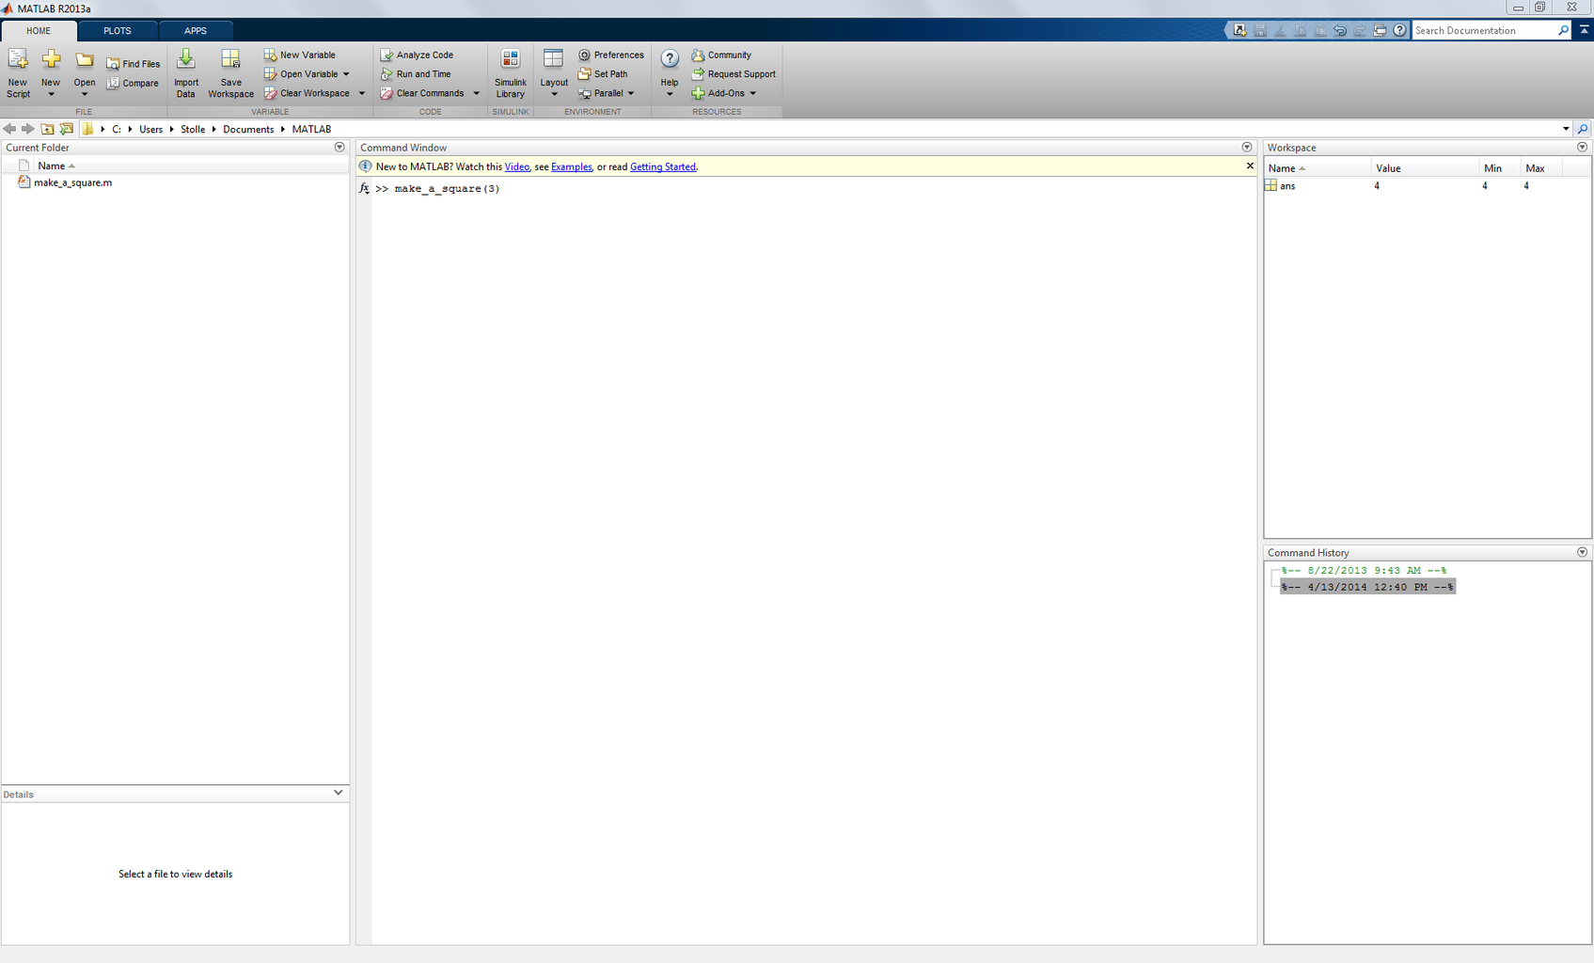This screenshot has width=1594, height=963.
Task: Open the Workspace panel actions menu
Action: coord(1582,148)
